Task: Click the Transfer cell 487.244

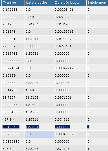Action: pos(9,119)
